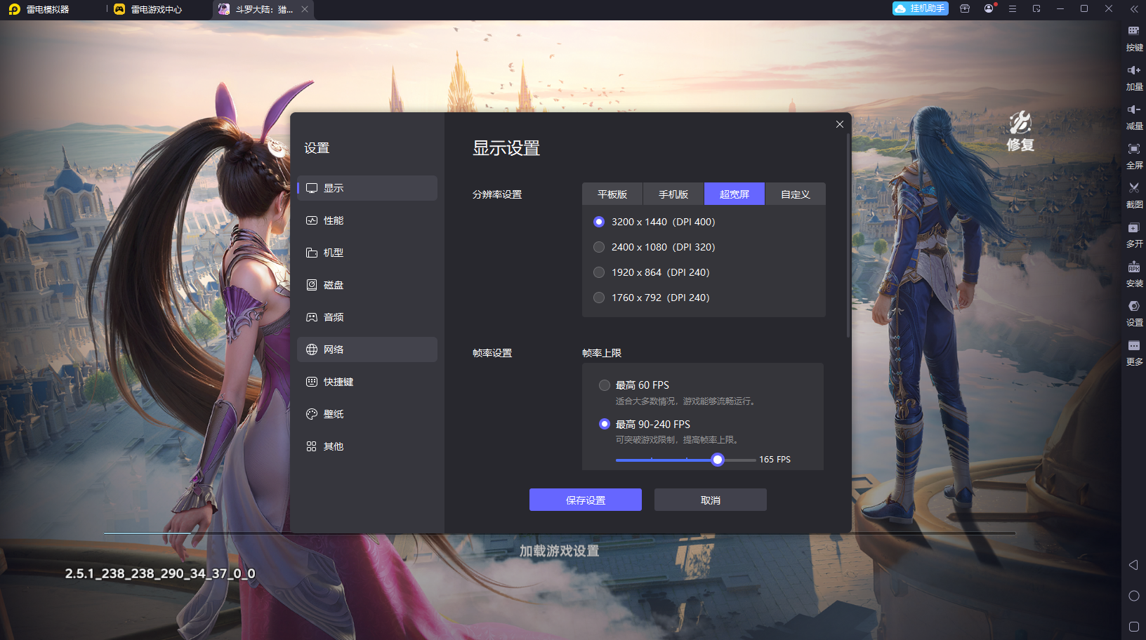Click the Android back triangle button

click(x=1133, y=565)
